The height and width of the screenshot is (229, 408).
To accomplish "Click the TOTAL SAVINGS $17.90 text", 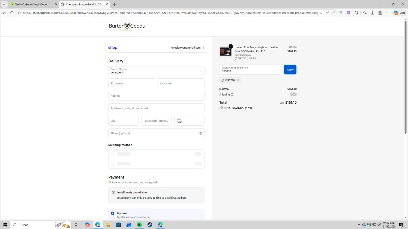I will [x=238, y=108].
